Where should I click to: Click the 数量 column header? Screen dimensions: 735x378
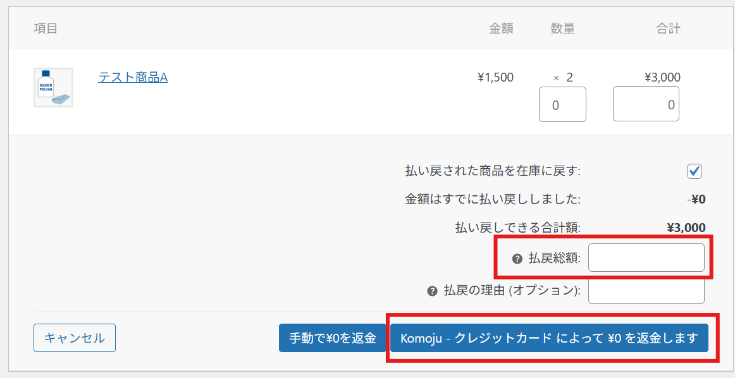click(562, 28)
